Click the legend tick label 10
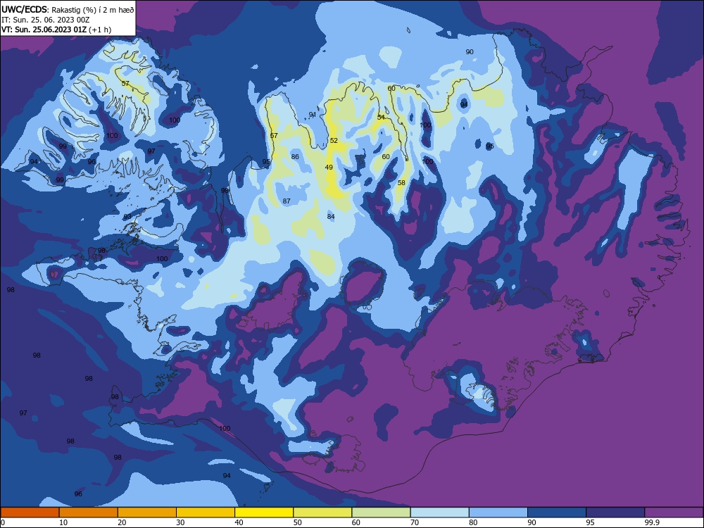This screenshot has height=528, width=704. pyautogui.click(x=63, y=522)
